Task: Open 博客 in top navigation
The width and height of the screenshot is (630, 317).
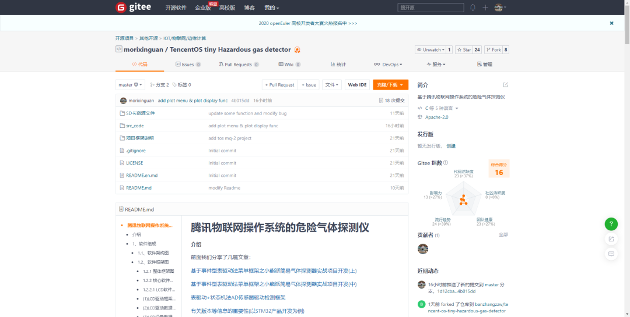Action: (250, 8)
